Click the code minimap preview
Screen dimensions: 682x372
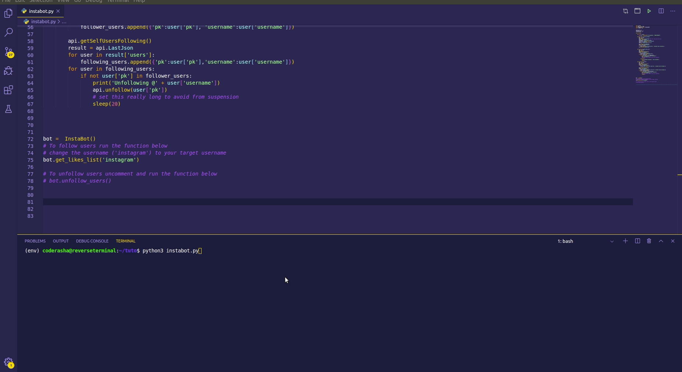pyautogui.click(x=655, y=55)
